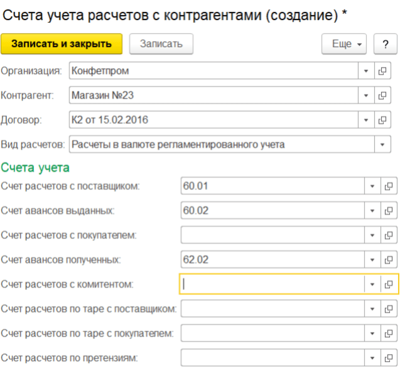Image resolution: width=405 pixels, height=380 pixels.
Task: Expand the Вид расчетов dropdown
Action: tap(382, 145)
